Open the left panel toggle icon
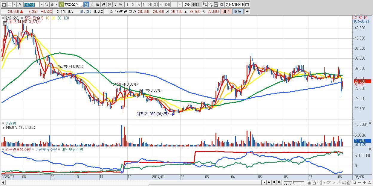This screenshot has height=186, width=373. tap(4, 4)
